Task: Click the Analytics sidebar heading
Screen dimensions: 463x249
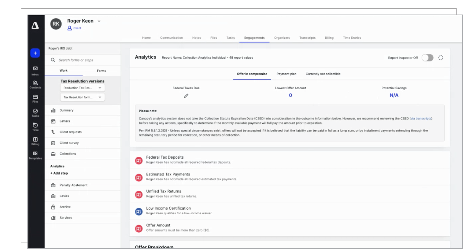Action: click(57, 166)
